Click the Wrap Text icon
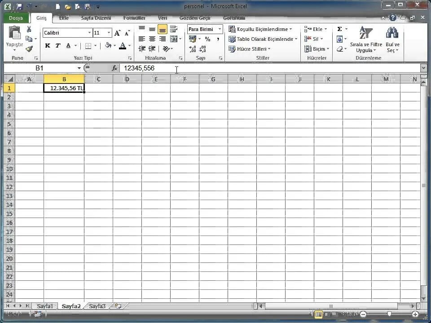Viewport: 431px width, 323px height. click(x=173, y=29)
